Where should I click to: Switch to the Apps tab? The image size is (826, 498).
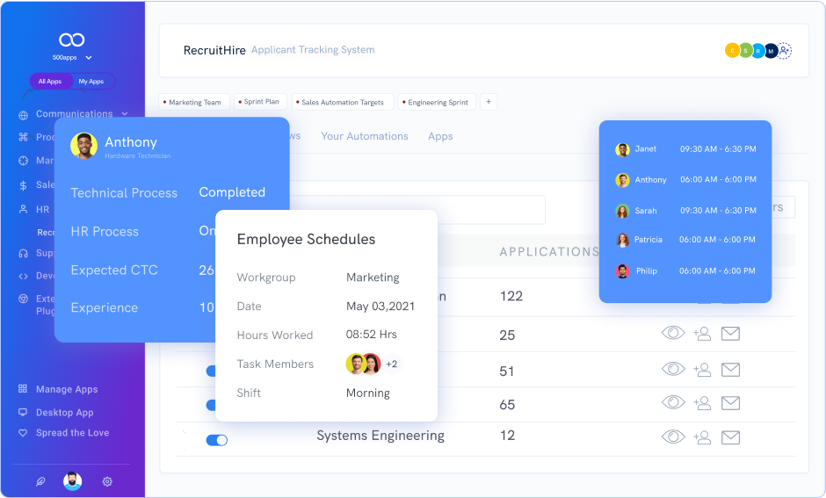(440, 136)
